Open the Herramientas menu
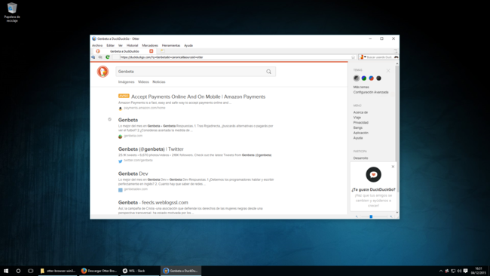 (x=171, y=45)
